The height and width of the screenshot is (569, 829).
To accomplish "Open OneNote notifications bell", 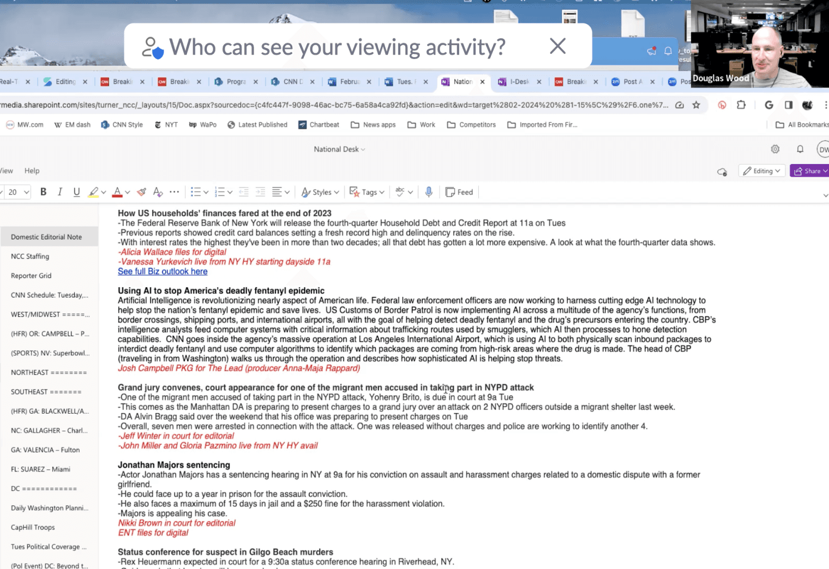I will [800, 149].
